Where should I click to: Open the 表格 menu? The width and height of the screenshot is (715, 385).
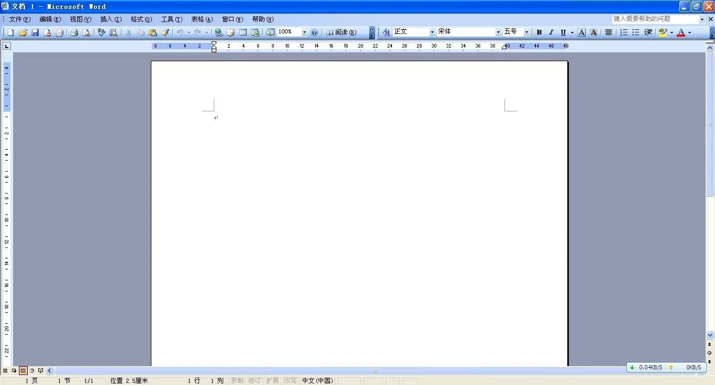(201, 19)
